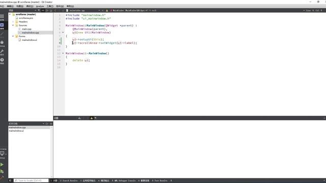Fold the MainWindow constructor code block
Viewport: 326px width, 183px height.
coord(63,33)
